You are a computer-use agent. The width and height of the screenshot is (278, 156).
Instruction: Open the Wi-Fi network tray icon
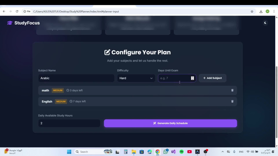248,152
